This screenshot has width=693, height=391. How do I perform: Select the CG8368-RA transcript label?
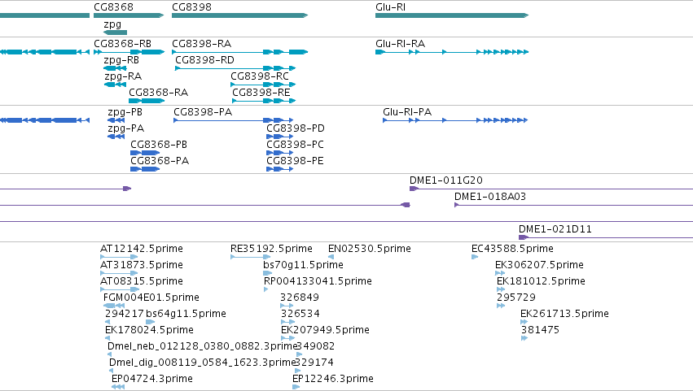pos(158,93)
